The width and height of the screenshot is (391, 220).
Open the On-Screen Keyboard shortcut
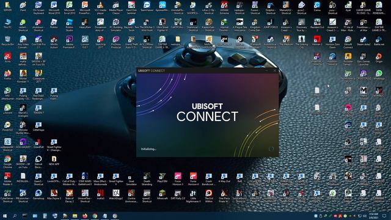(38, 7)
